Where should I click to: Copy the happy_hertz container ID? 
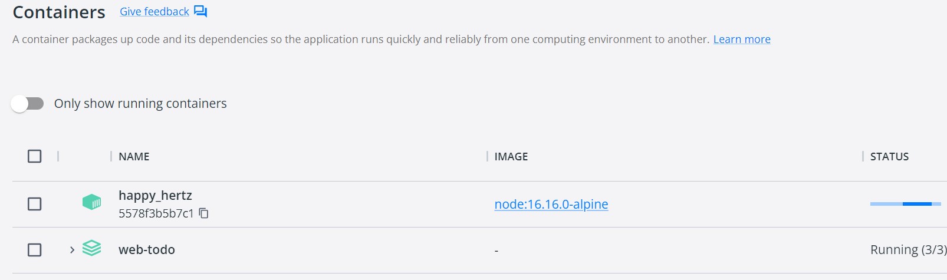pos(204,213)
